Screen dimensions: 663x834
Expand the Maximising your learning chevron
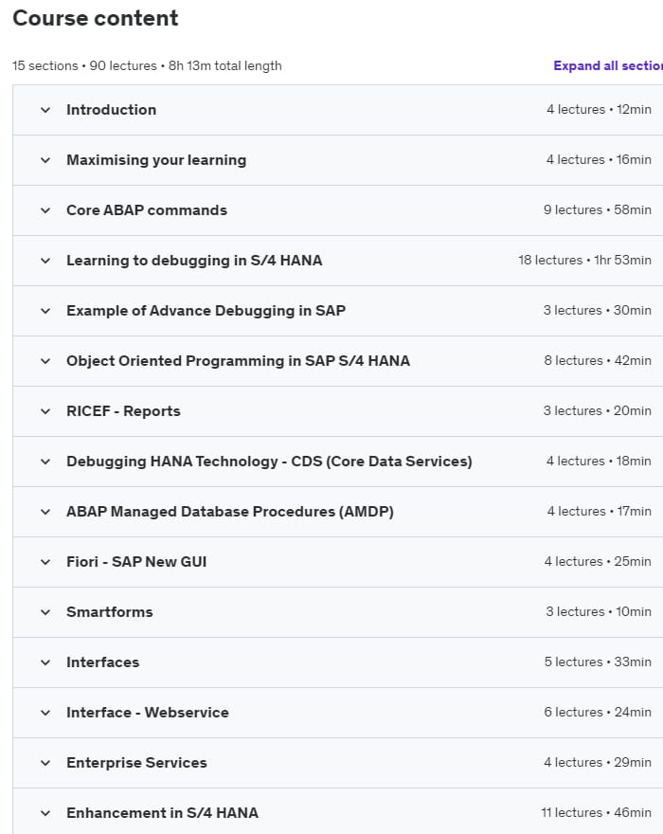[x=45, y=160]
